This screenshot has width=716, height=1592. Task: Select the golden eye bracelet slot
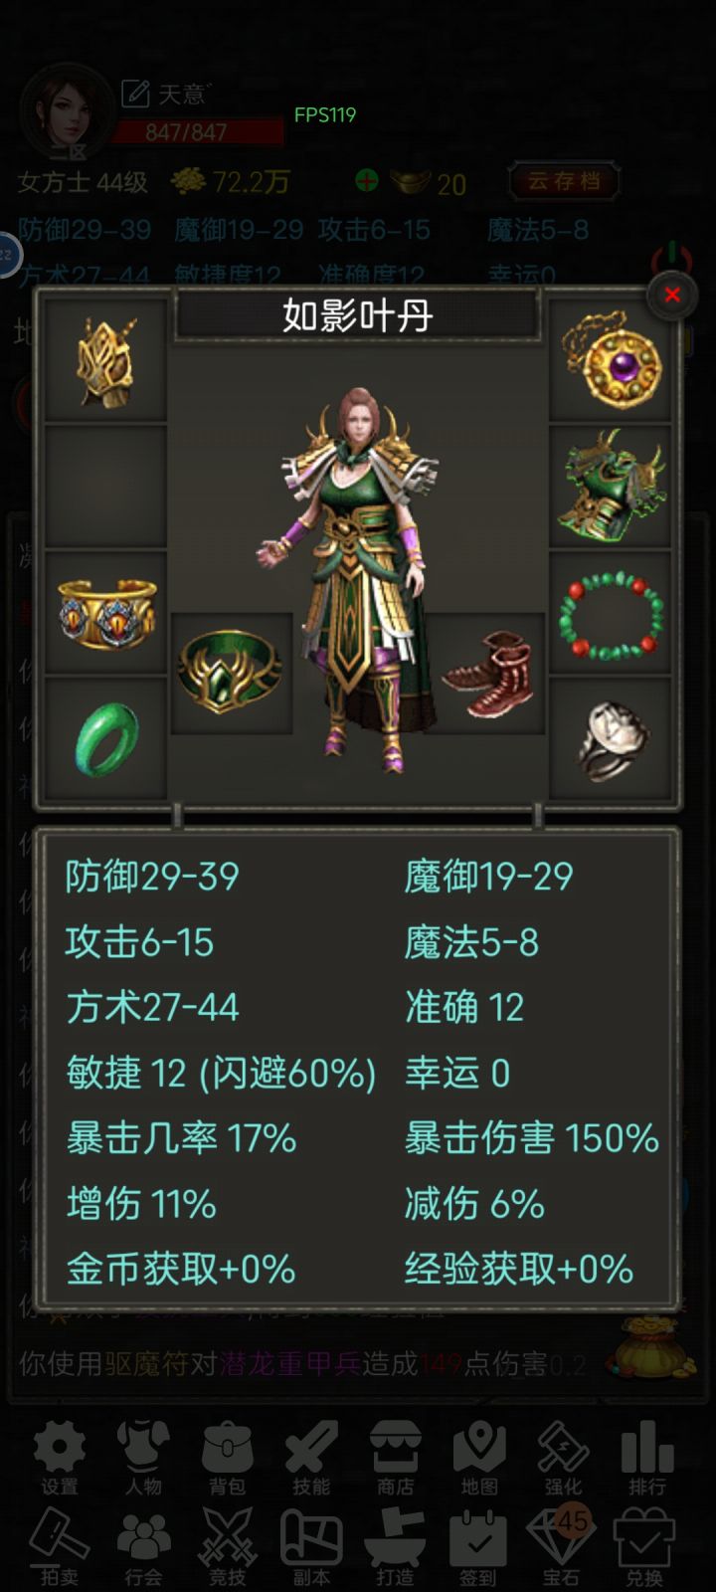pyautogui.click(x=105, y=610)
